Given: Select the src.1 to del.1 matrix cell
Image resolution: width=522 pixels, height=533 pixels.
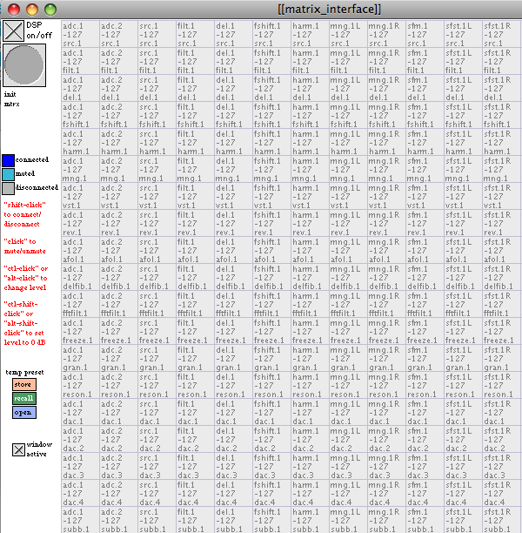Looking at the screenshot, I should (x=157, y=89).
